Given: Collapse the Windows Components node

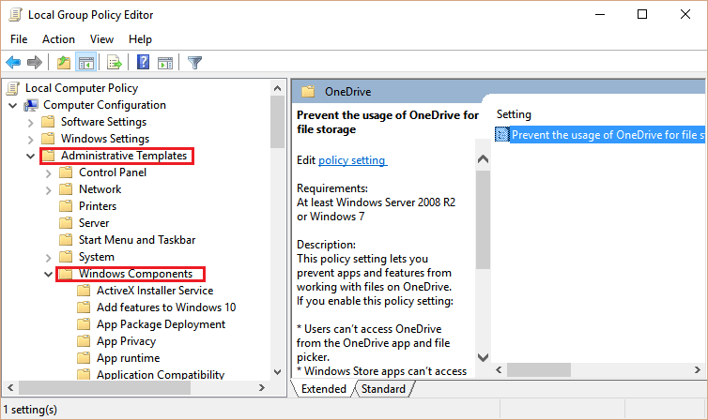Looking at the screenshot, I should 48,275.
